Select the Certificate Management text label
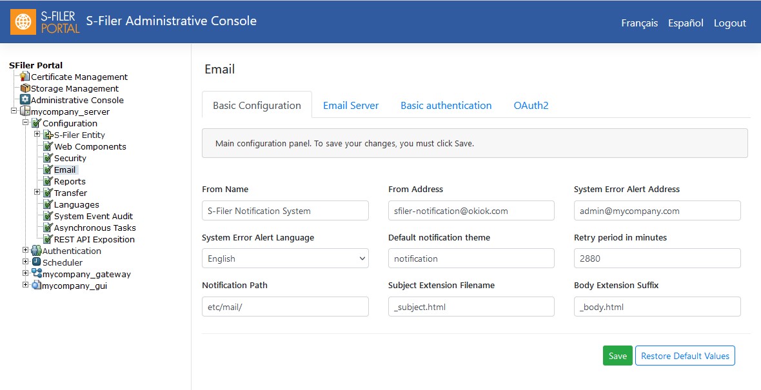This screenshot has width=761, height=390. click(79, 77)
